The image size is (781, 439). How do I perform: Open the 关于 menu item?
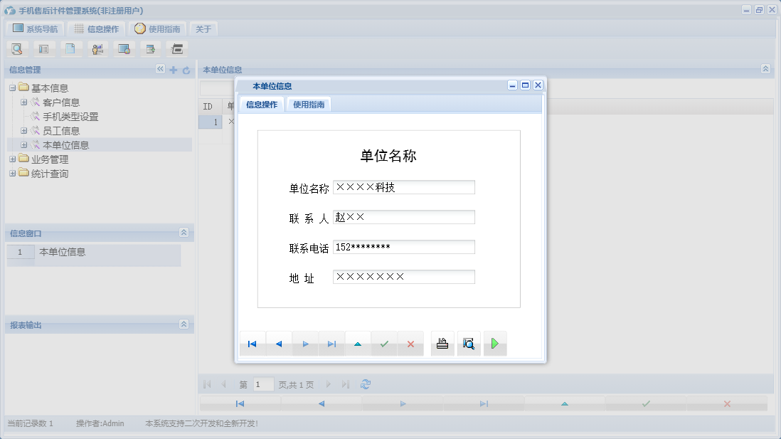(203, 28)
